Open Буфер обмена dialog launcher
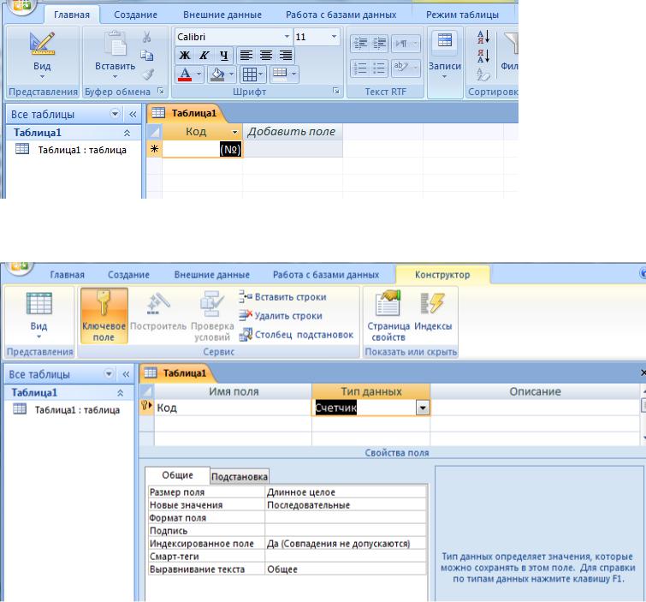 pyautogui.click(x=161, y=91)
